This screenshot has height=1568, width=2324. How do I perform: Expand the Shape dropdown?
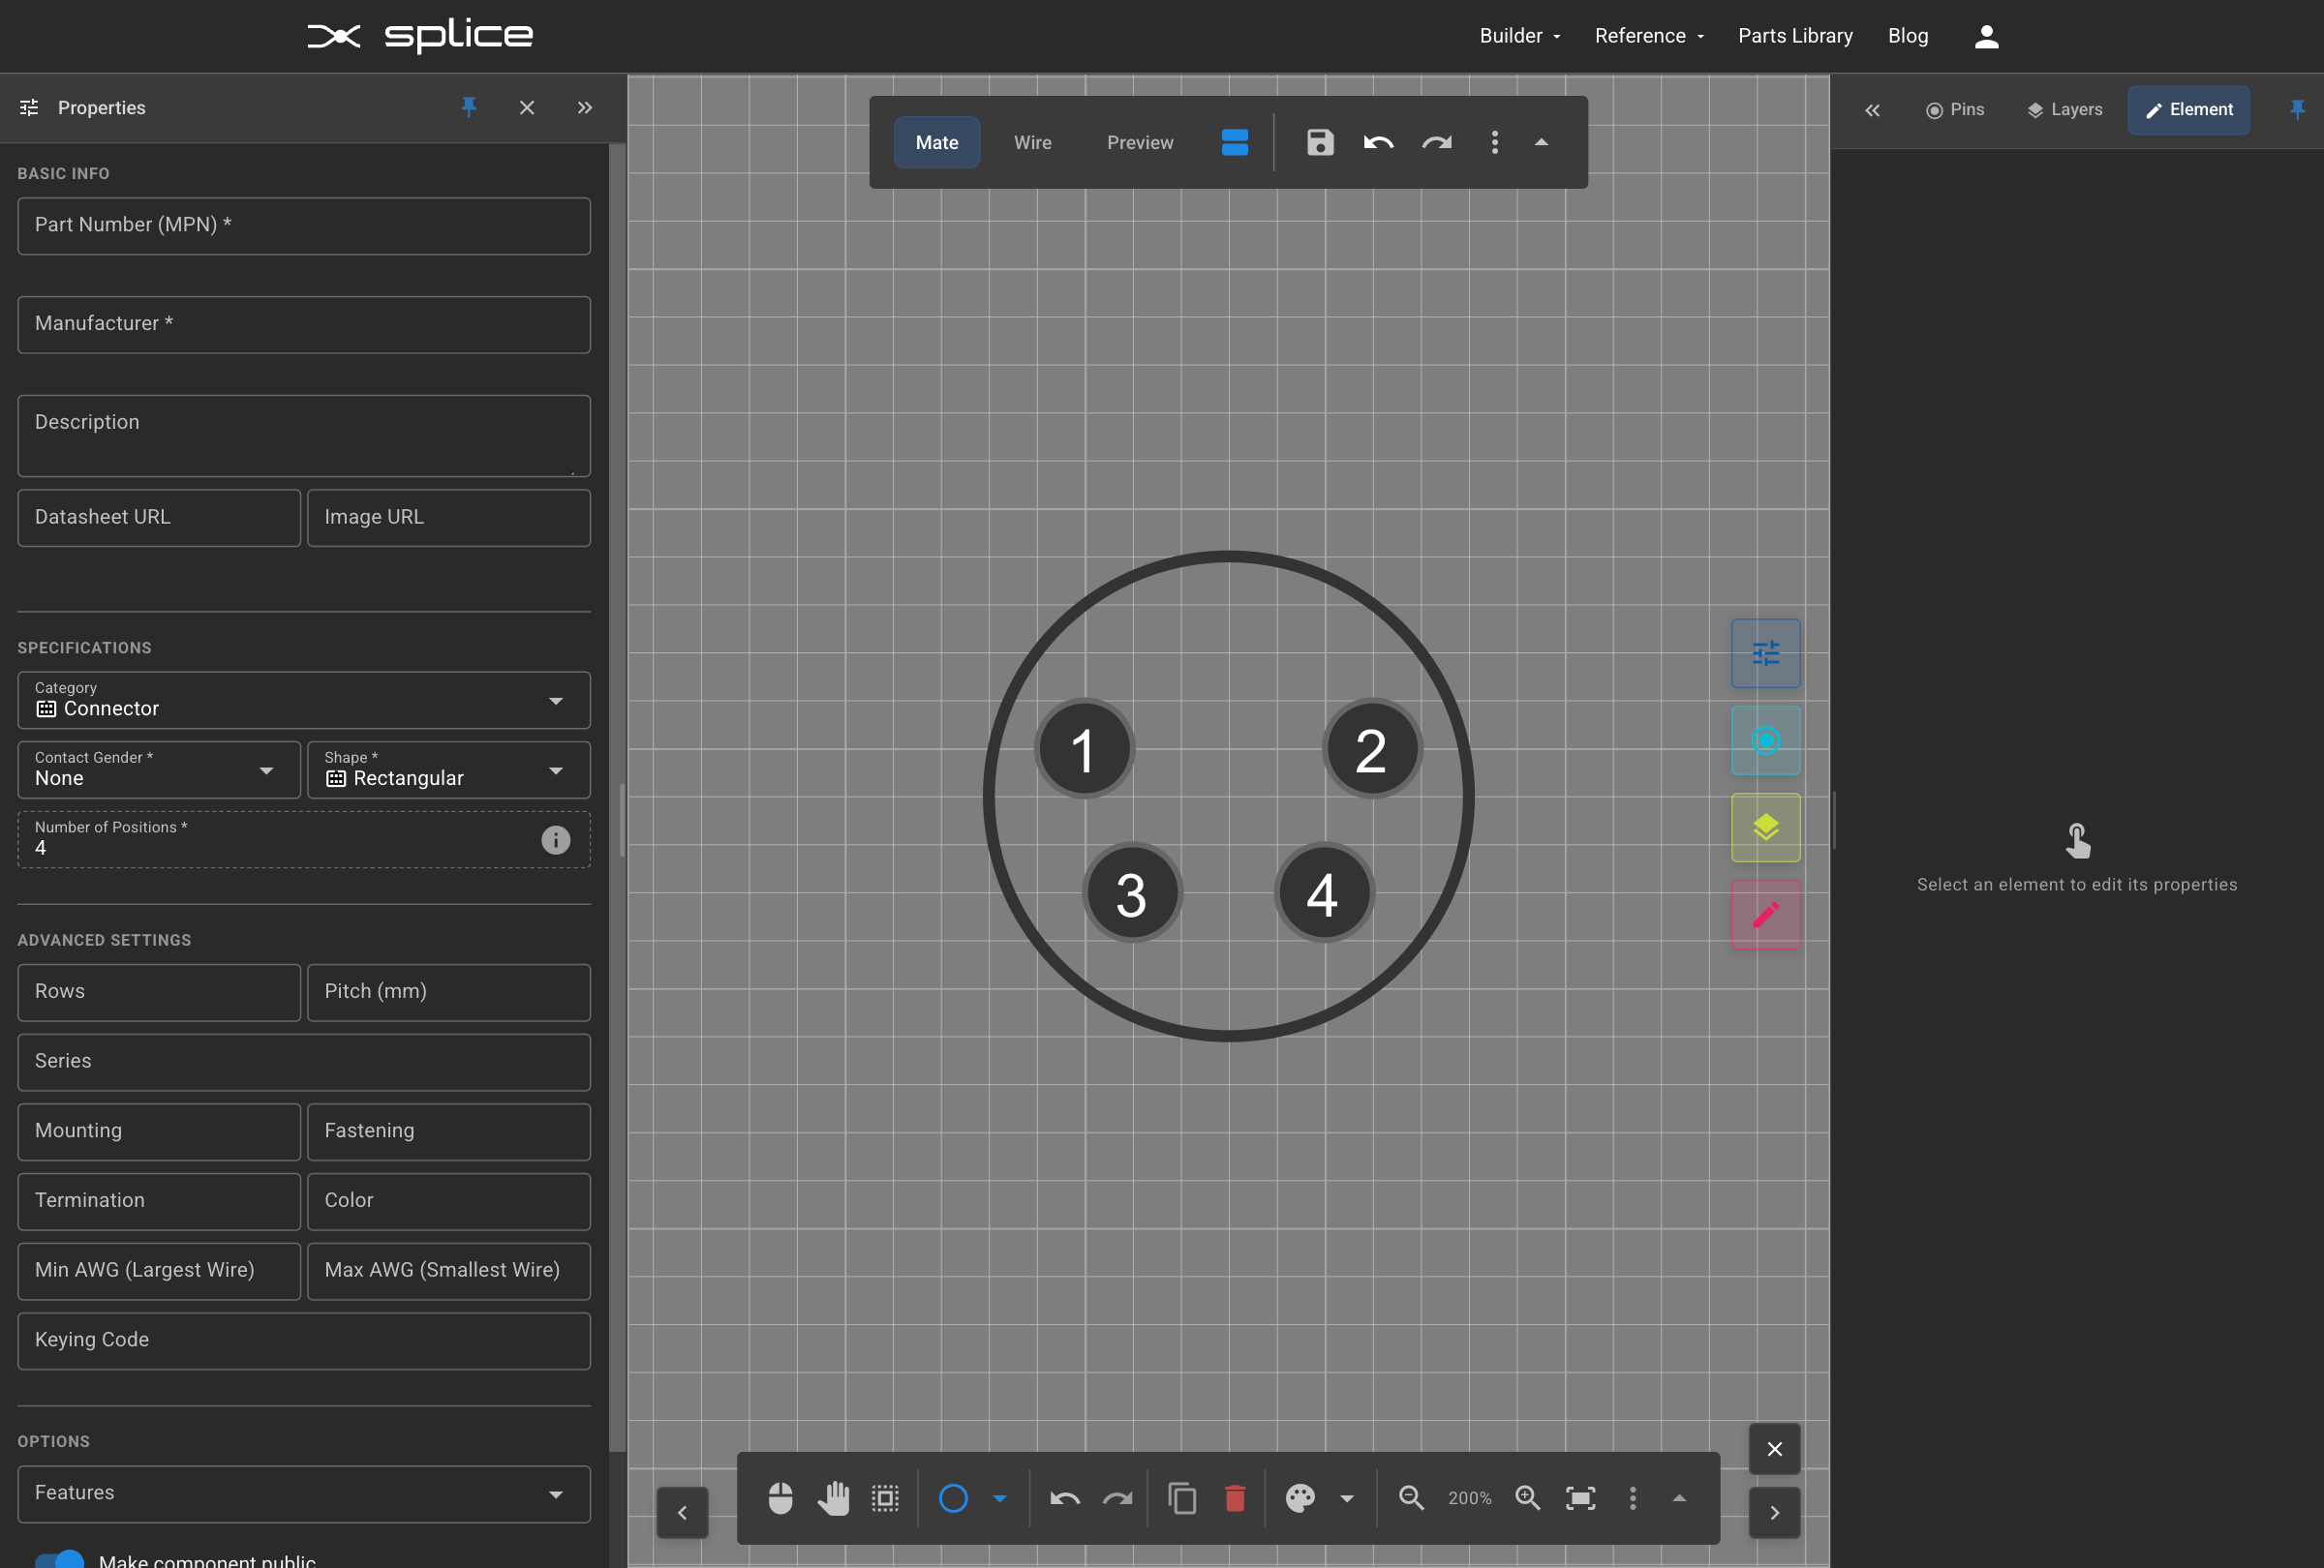[556, 770]
